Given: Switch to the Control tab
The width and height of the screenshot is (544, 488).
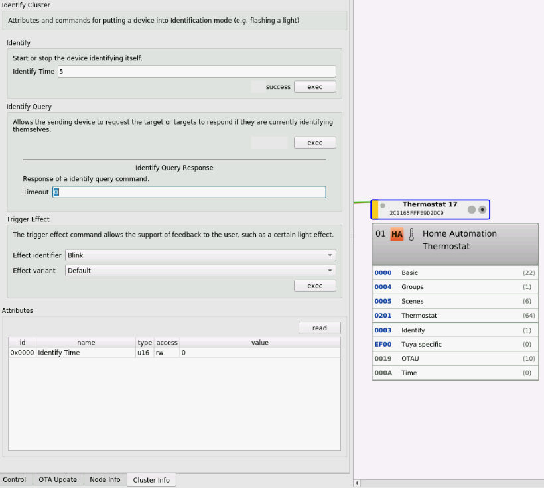Looking at the screenshot, I should (x=15, y=479).
